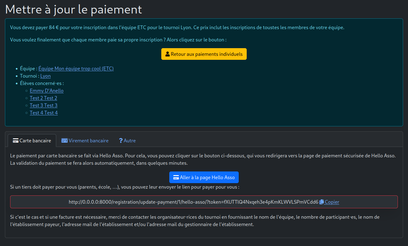Select the Carte bancaire tab
The height and width of the screenshot is (246, 408).
pyautogui.click(x=32, y=140)
